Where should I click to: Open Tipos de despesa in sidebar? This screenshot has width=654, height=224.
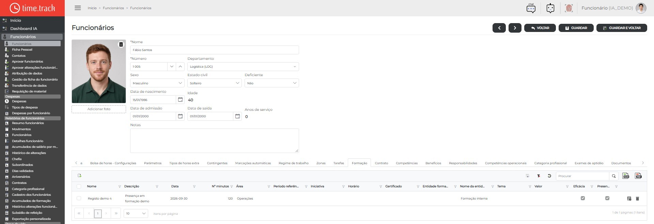(25, 107)
